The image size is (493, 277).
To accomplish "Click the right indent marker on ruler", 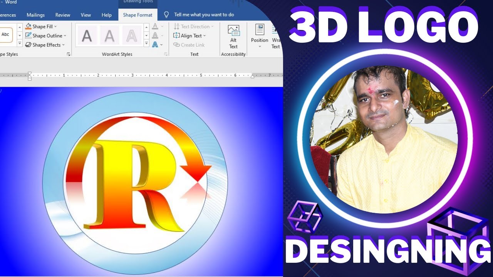I will pos(252,77).
